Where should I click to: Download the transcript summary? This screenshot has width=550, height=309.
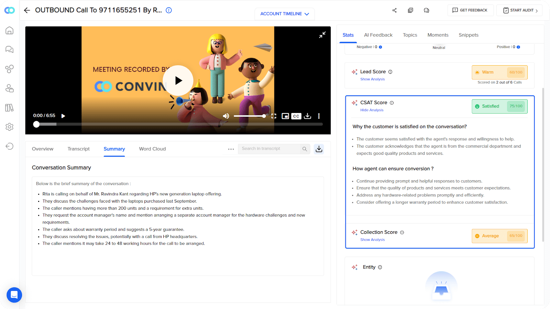click(x=319, y=149)
